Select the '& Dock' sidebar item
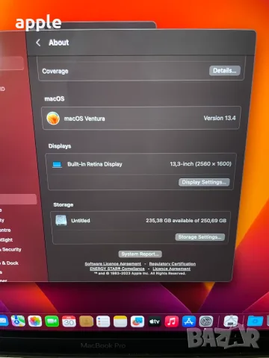Image resolution: width=269 pixels, height=358 pixels. tap(10, 263)
